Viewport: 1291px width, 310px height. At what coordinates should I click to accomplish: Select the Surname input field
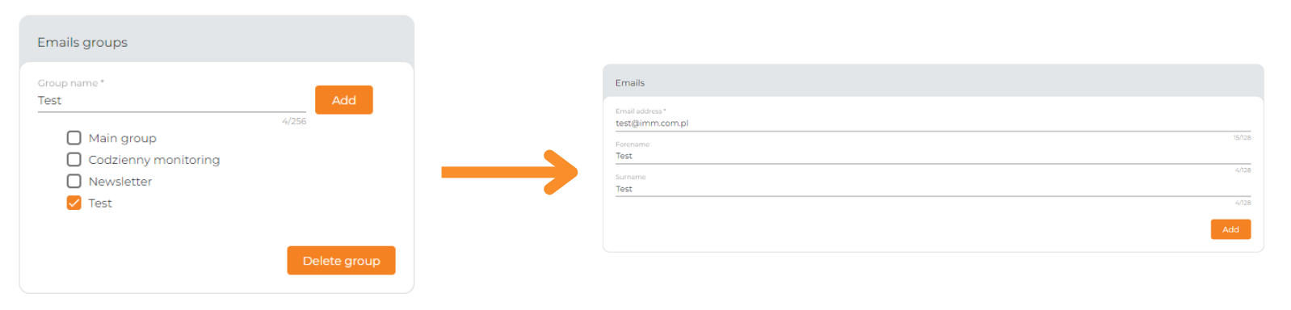pos(933,189)
